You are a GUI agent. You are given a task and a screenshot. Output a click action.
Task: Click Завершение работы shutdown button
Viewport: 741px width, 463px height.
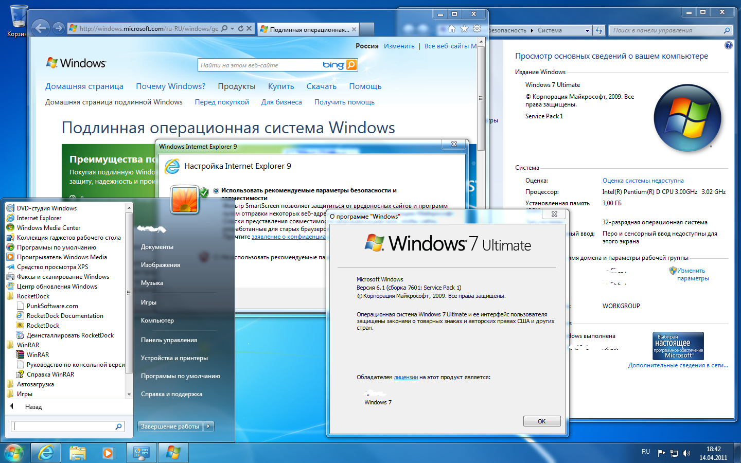pos(170,426)
